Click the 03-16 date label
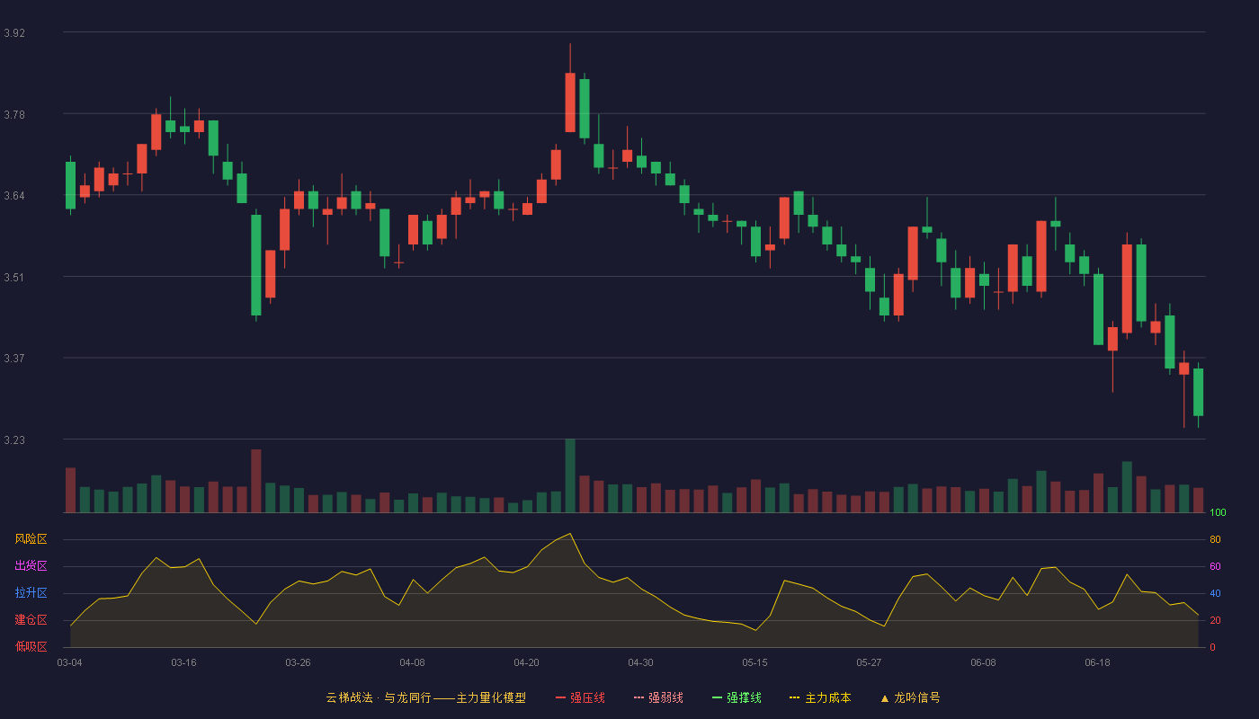 click(183, 662)
